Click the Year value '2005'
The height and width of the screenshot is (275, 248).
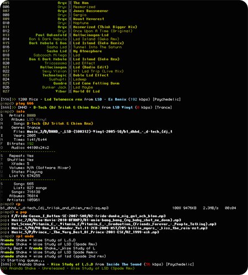tap(31, 136)
